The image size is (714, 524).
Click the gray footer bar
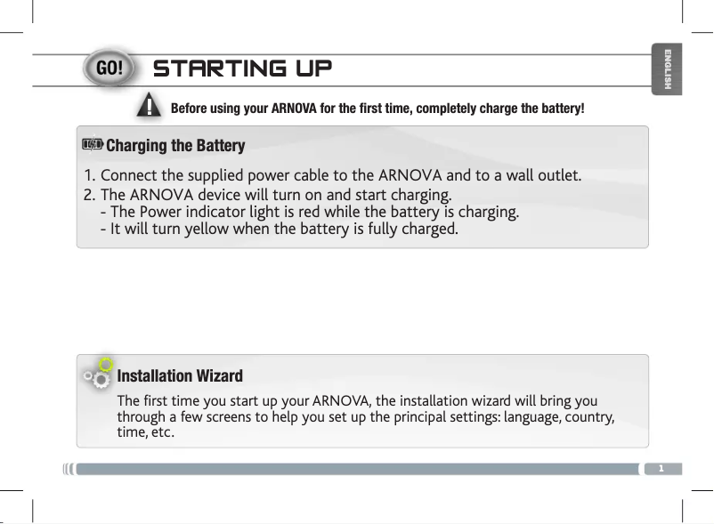pos(356,469)
